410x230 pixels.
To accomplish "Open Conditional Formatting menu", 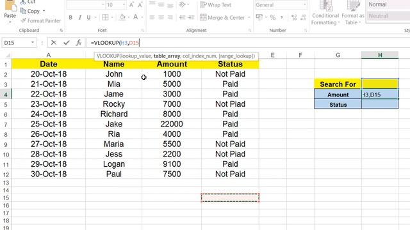I will (x=325, y=13).
